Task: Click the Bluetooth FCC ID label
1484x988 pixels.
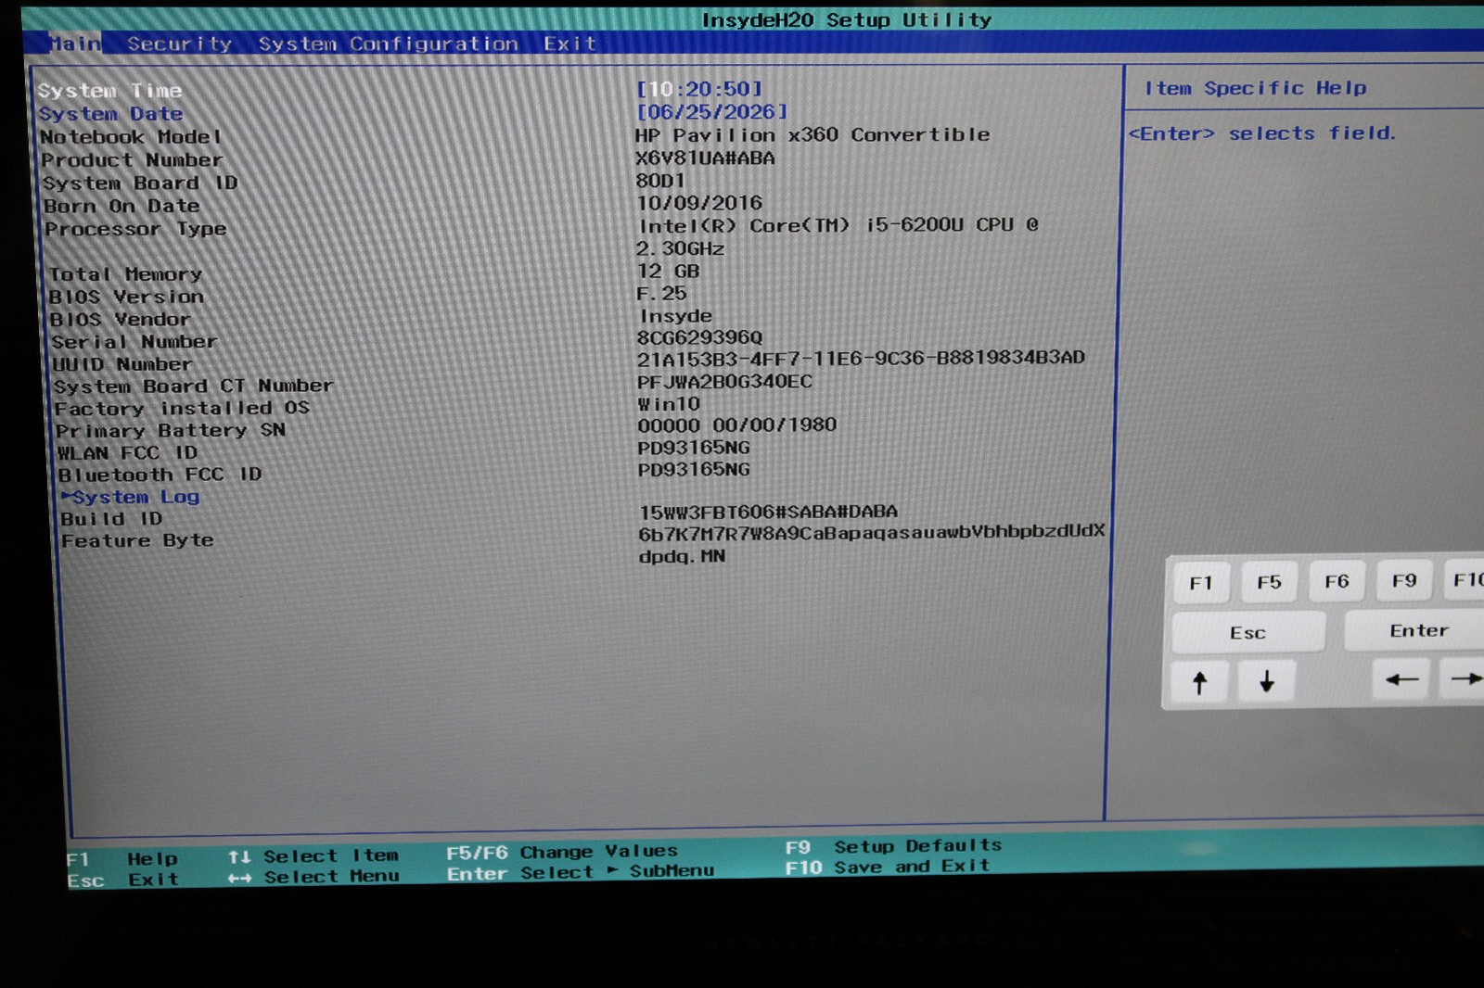Action: tap(160, 475)
